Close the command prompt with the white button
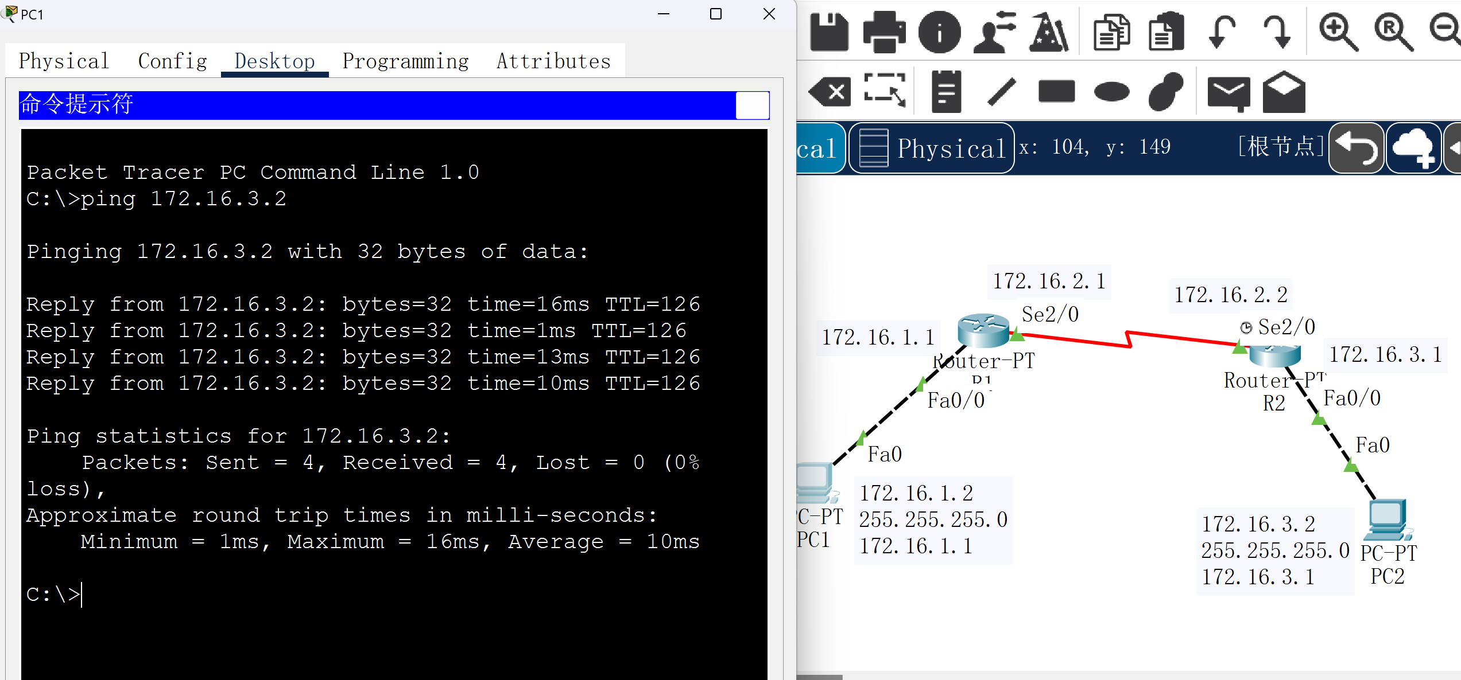Viewport: 1461px width, 680px height. pos(752,105)
